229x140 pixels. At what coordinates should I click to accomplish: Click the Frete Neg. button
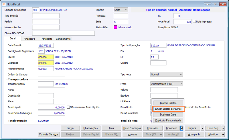213,128
